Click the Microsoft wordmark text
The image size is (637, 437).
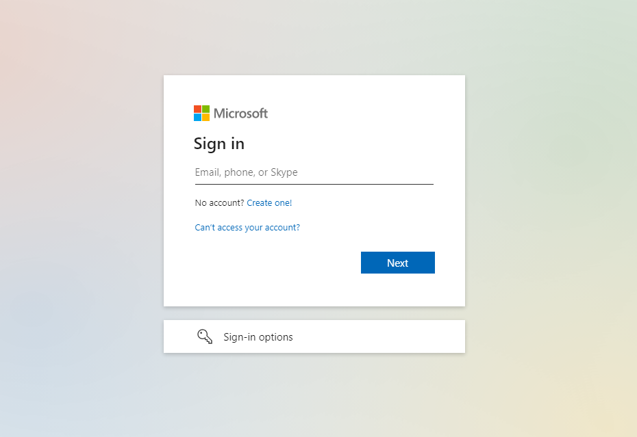coord(240,114)
